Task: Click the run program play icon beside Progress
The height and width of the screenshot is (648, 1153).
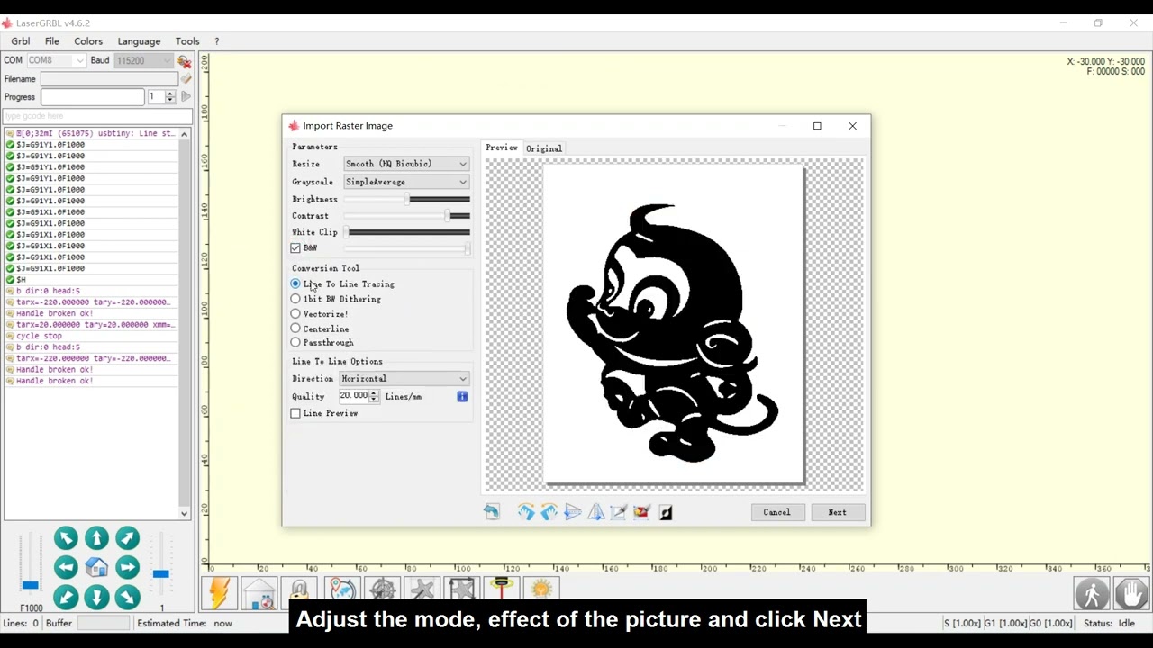Action: (x=186, y=97)
